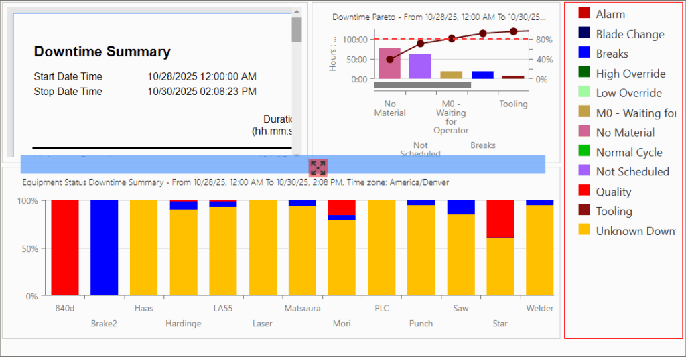Click the Normal Cycle green legend icon
Image resolution: width=686 pixels, height=357 pixels.
pos(584,152)
